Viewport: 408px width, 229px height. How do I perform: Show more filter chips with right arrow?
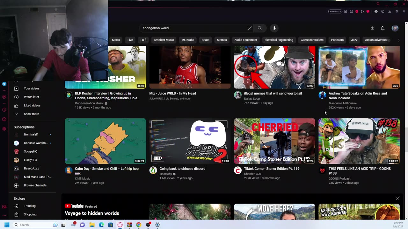point(398,40)
